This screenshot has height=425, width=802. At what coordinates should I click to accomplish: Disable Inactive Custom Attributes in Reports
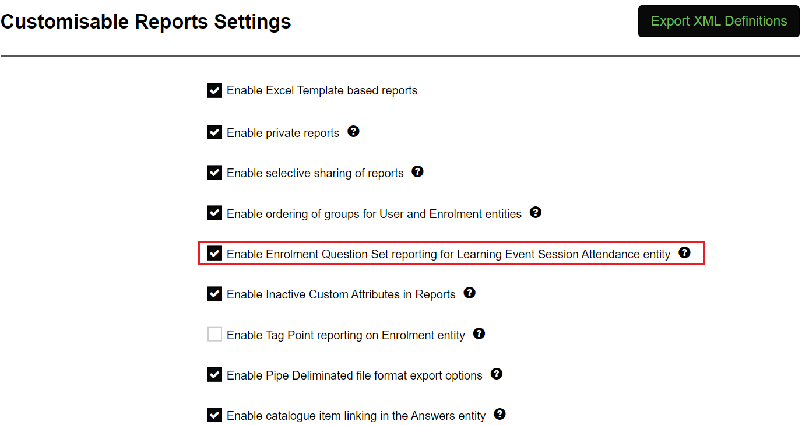pos(214,294)
